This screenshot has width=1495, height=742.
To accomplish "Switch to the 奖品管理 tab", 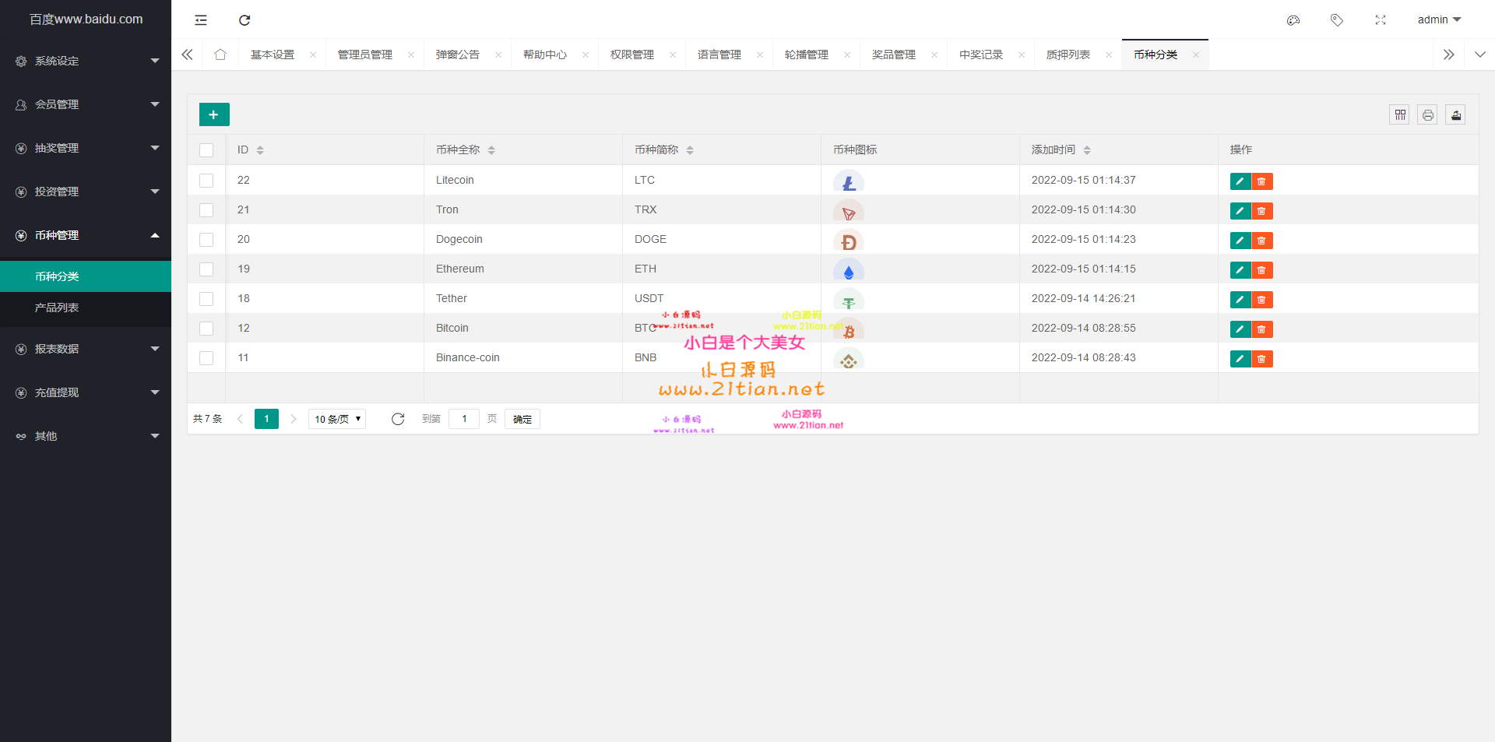I will click(893, 55).
